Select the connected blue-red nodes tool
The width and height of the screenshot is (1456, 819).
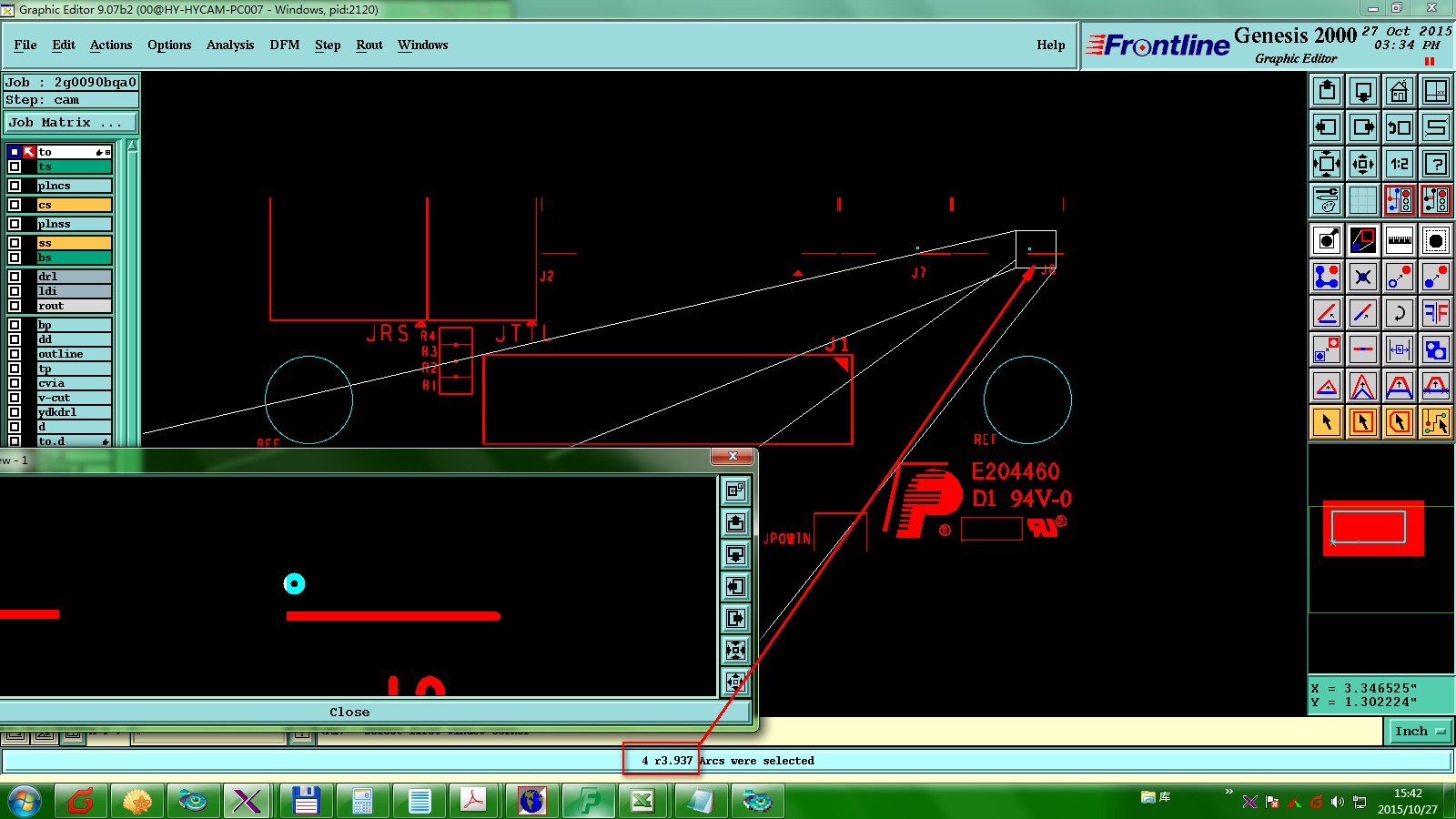pos(1327,277)
